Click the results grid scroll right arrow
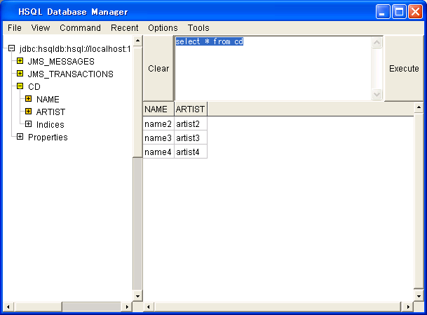Viewport: 427px width, 315px height. click(408, 307)
